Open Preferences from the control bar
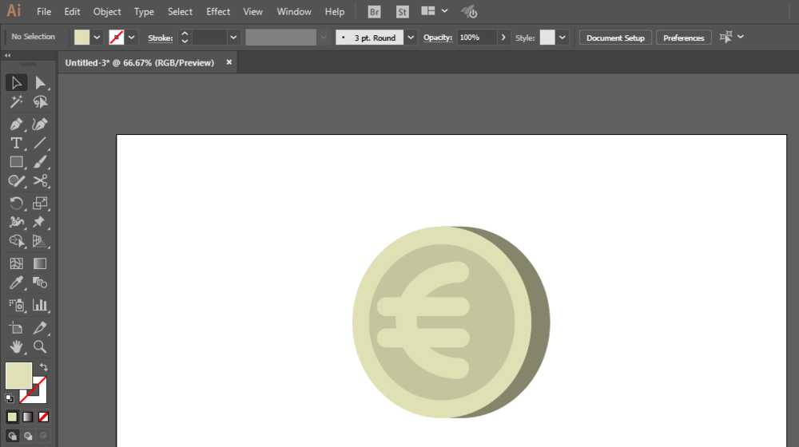 683,38
